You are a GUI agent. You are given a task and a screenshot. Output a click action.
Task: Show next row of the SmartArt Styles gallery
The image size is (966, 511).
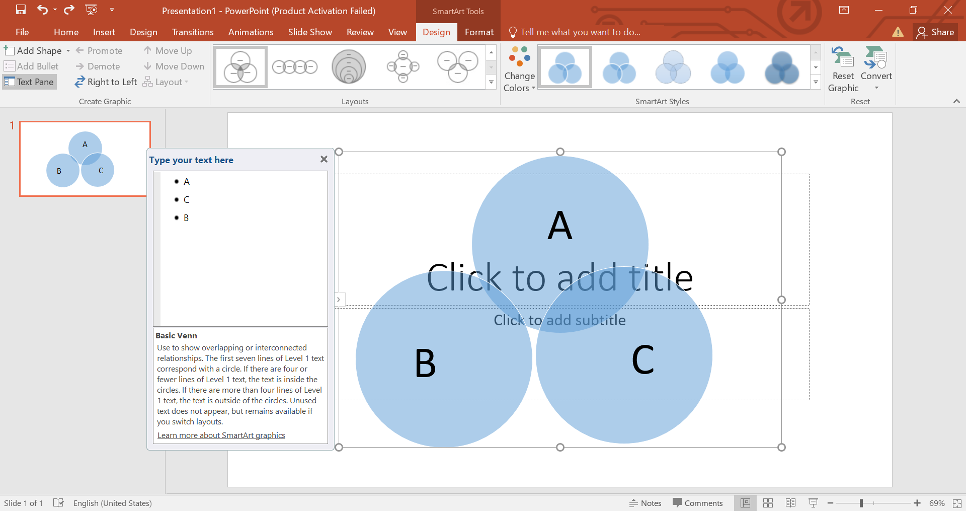[x=816, y=67]
